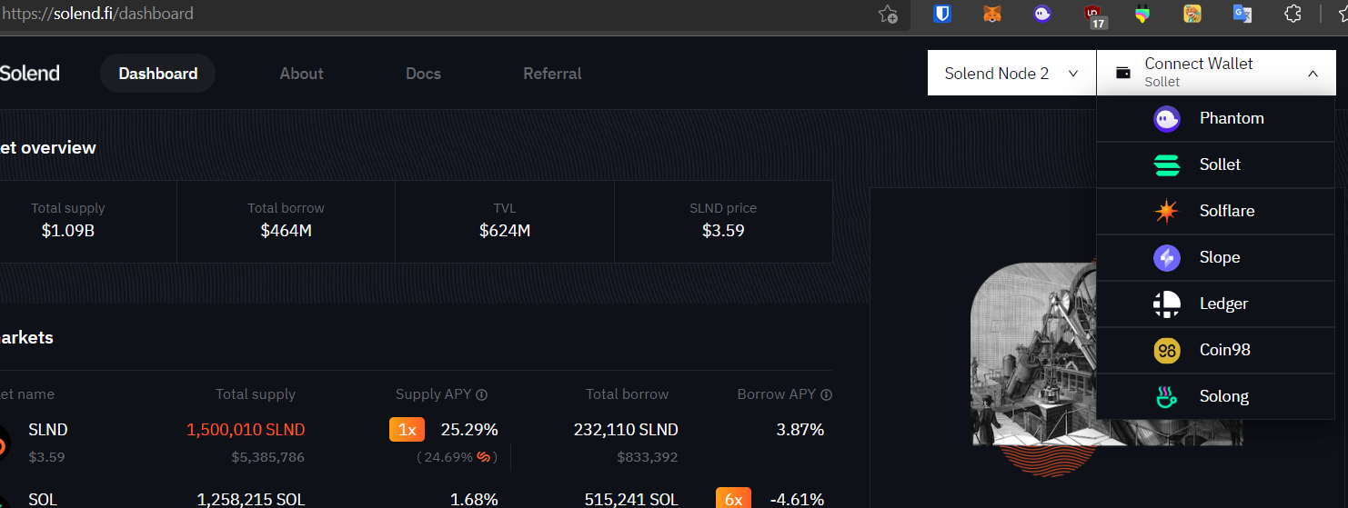The height and width of the screenshot is (508, 1348).
Task: Click the 515,241 SOL borrow value
Action: coord(631,499)
